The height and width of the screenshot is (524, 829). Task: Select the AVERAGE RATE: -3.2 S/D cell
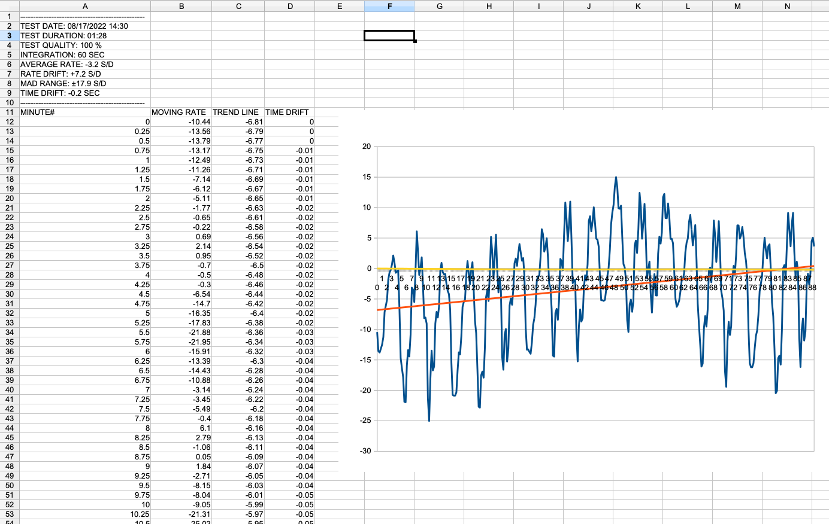point(67,65)
